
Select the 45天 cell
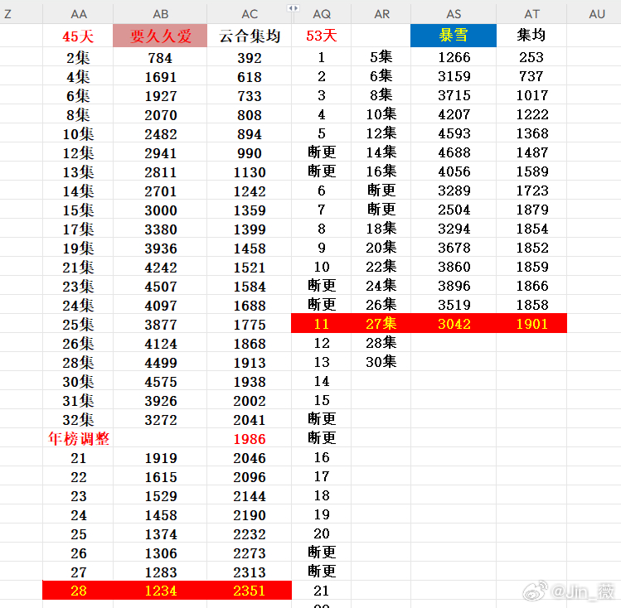[x=78, y=36]
